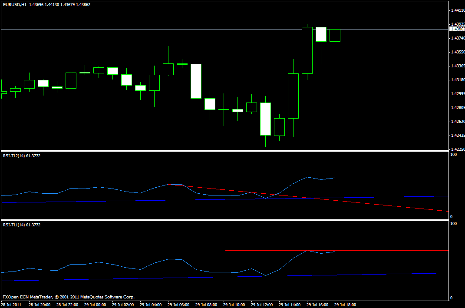Click the 29 Jul 18:00 time axis label
The width and height of the screenshot is (465, 308).
pos(345,305)
